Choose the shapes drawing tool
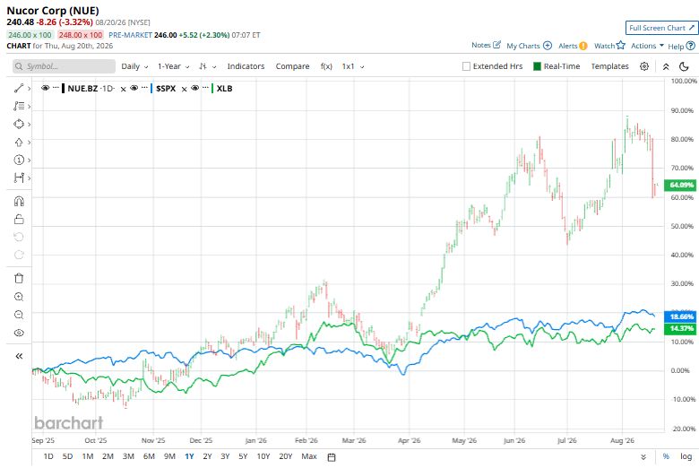The height and width of the screenshot is (468, 699). [19, 124]
